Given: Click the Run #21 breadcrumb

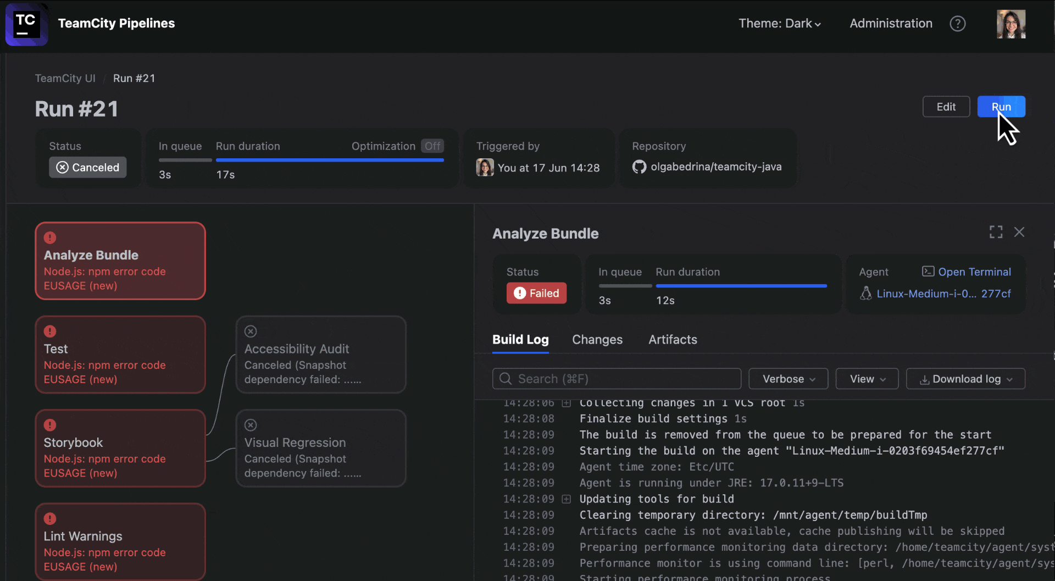Looking at the screenshot, I should (134, 78).
